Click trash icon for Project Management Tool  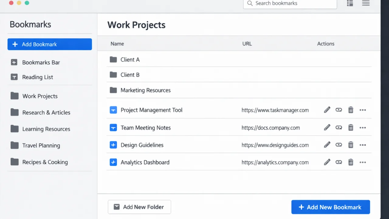point(351,110)
